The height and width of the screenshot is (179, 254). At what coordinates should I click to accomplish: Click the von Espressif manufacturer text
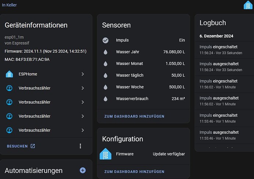[17, 43]
